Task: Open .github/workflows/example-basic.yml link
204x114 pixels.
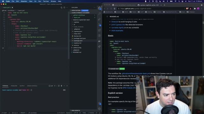Action: pyautogui.click(x=136, y=73)
